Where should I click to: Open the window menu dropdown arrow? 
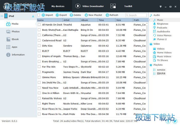pos(161,6)
